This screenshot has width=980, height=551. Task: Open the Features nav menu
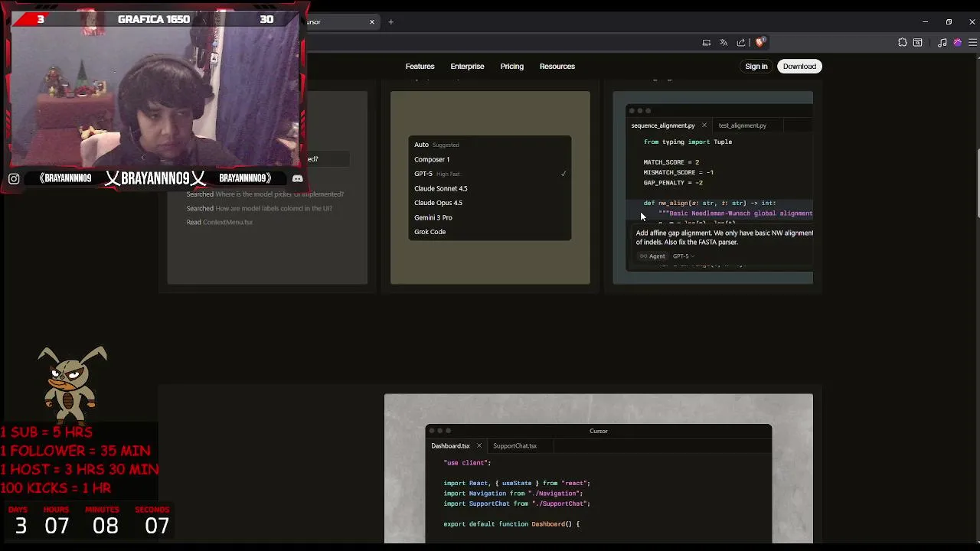click(420, 67)
